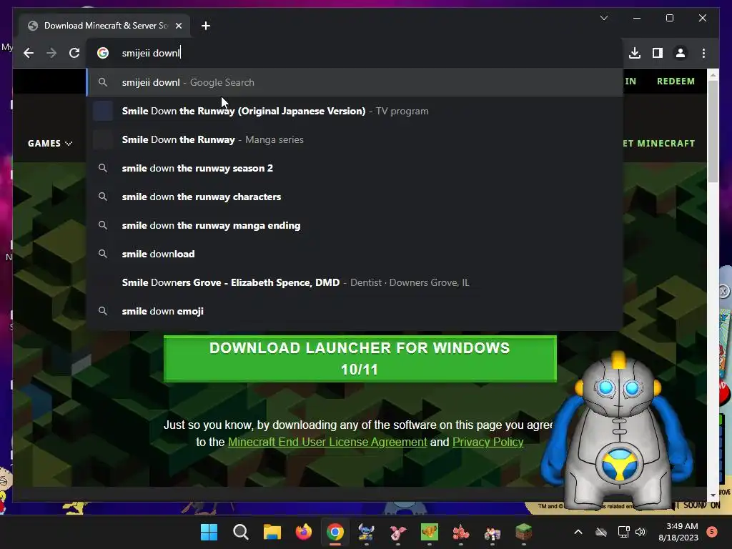Click the REDEEM link
Viewport: 732px width, 549px height.
tap(676, 81)
